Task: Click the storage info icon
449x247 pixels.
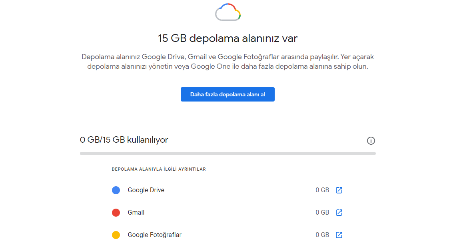Action: [371, 141]
